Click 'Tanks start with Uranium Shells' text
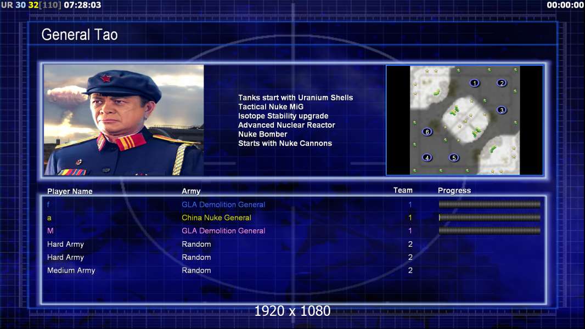585x329 pixels. pos(295,98)
